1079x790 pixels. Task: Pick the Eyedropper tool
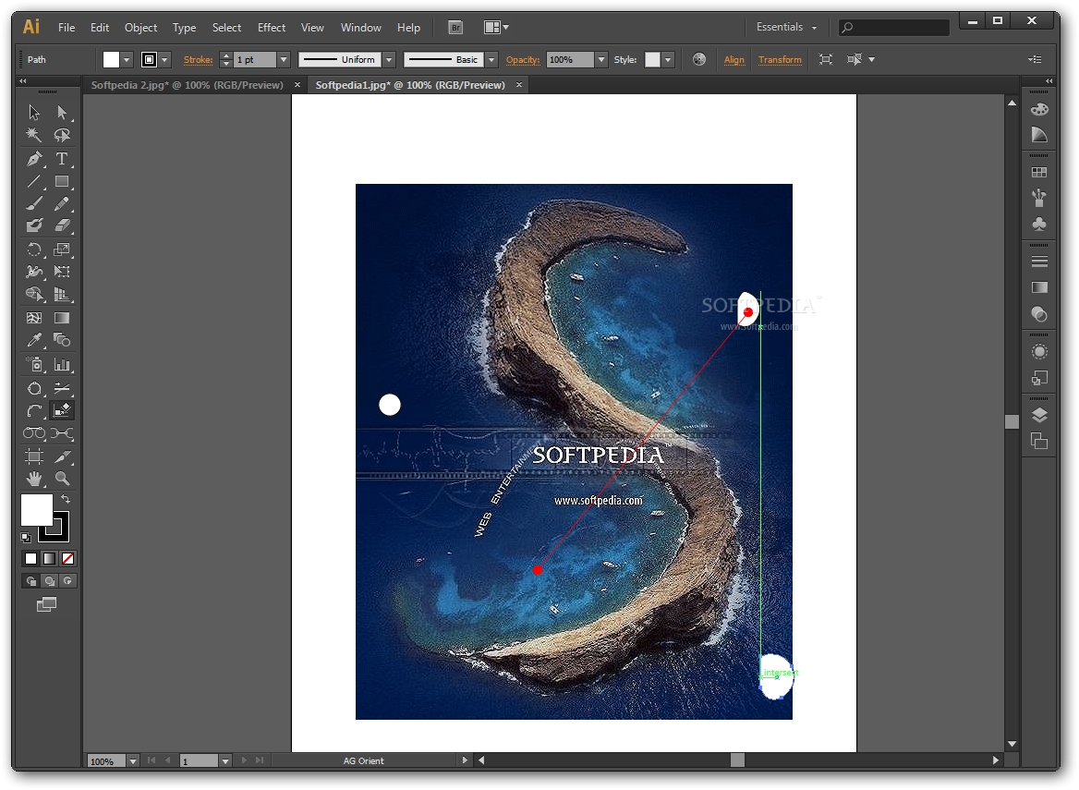[x=33, y=340]
